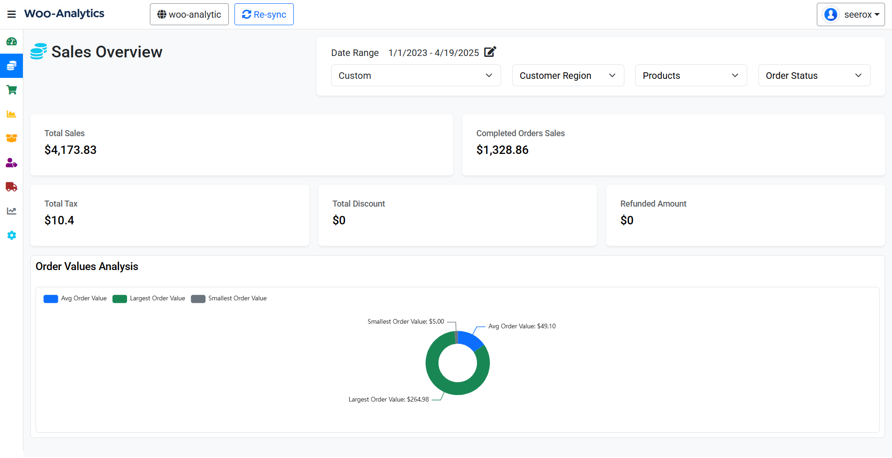Open the Order Status dropdown
The height and width of the screenshot is (458, 892).
click(x=813, y=75)
